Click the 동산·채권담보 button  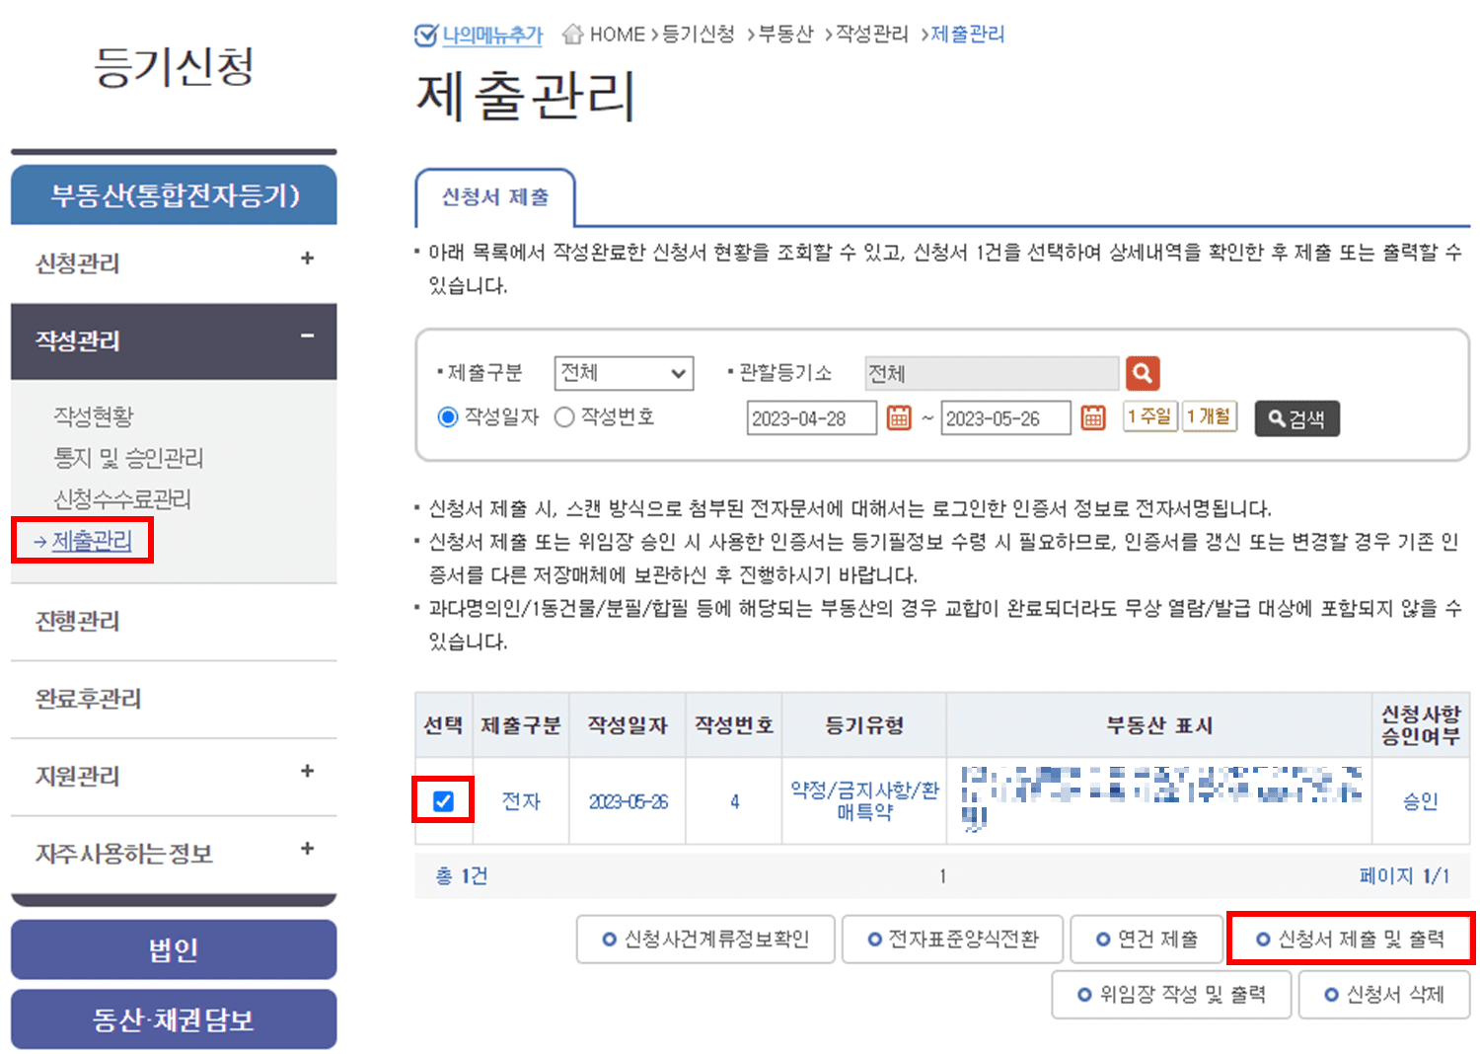click(174, 1019)
